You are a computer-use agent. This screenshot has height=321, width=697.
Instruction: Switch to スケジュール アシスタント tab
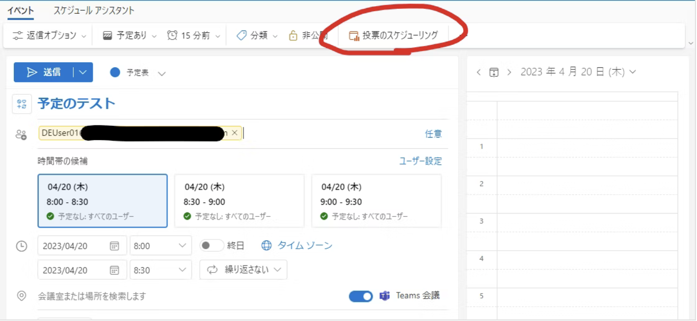coord(94,10)
